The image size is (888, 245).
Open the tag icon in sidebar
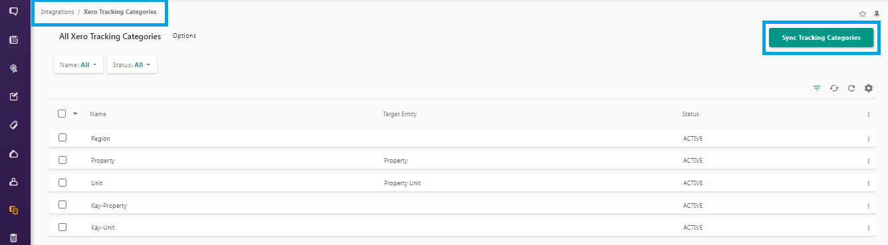13,125
